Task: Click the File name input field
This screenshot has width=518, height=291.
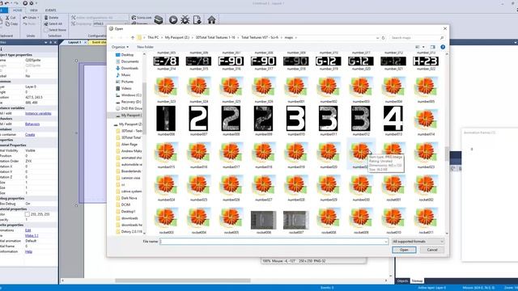Action: 274,242
